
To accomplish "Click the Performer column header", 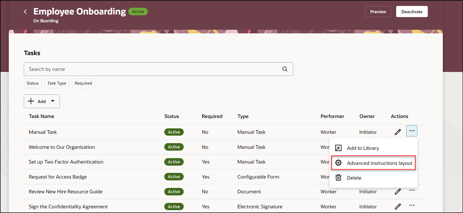I will [332, 116].
